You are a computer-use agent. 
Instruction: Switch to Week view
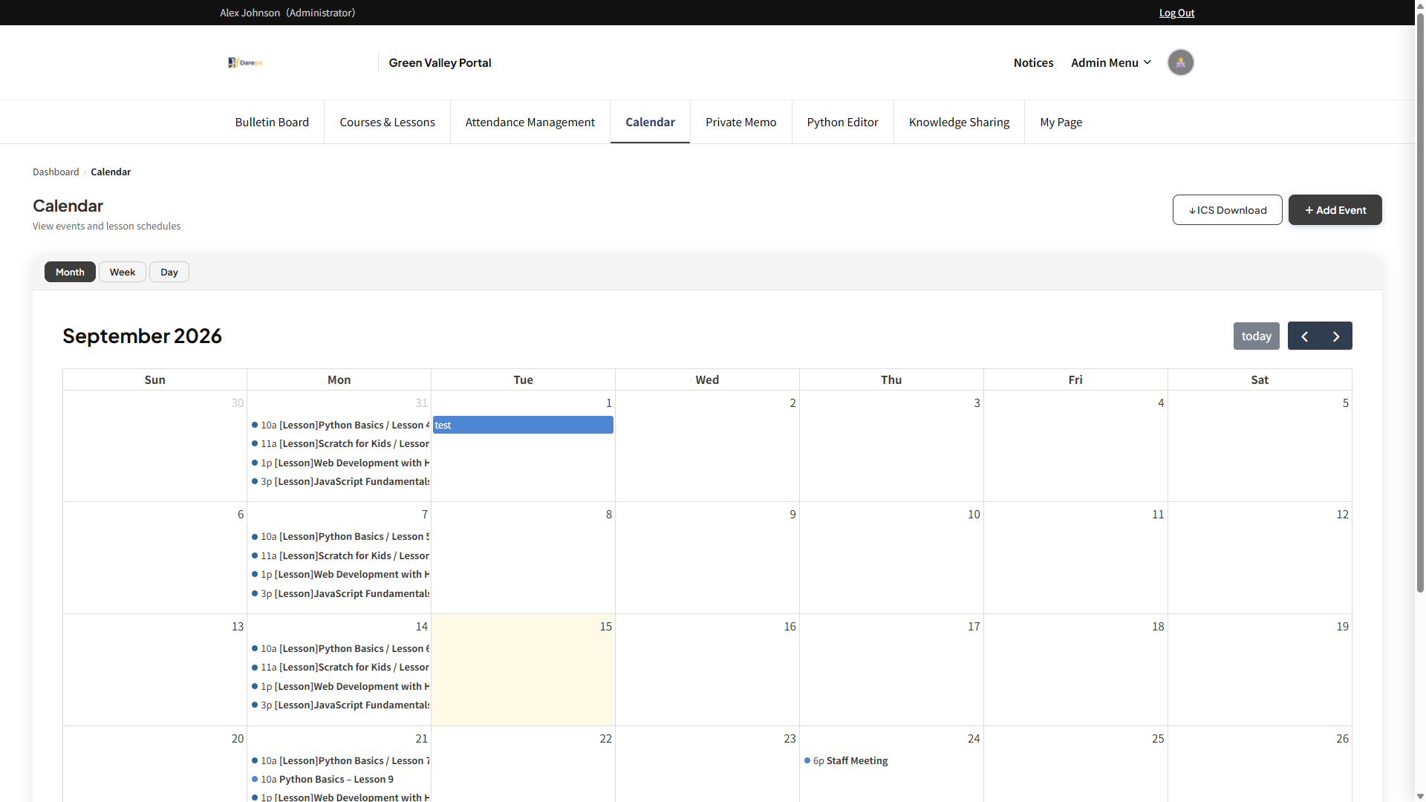pyautogui.click(x=123, y=272)
